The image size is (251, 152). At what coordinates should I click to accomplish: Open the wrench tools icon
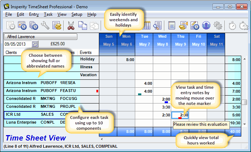tap(45, 26)
